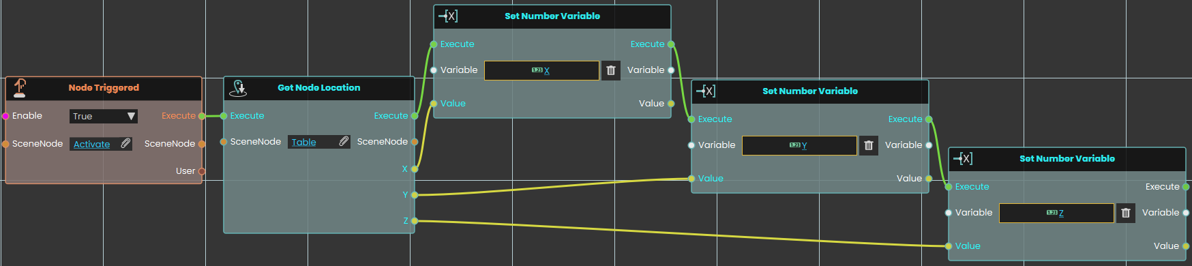Image resolution: width=1192 pixels, height=266 pixels.
Task: Click the Z output port on Get Node Location
Action: (415, 220)
